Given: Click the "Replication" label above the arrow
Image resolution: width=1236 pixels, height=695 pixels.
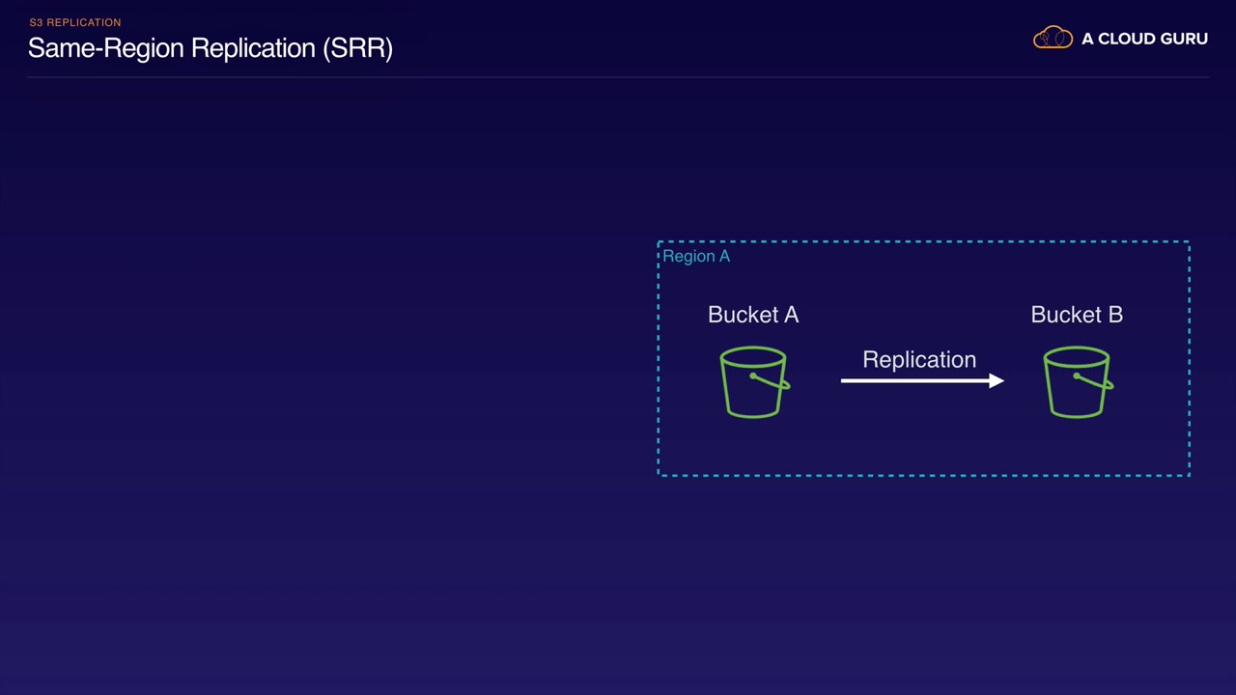Looking at the screenshot, I should (919, 359).
